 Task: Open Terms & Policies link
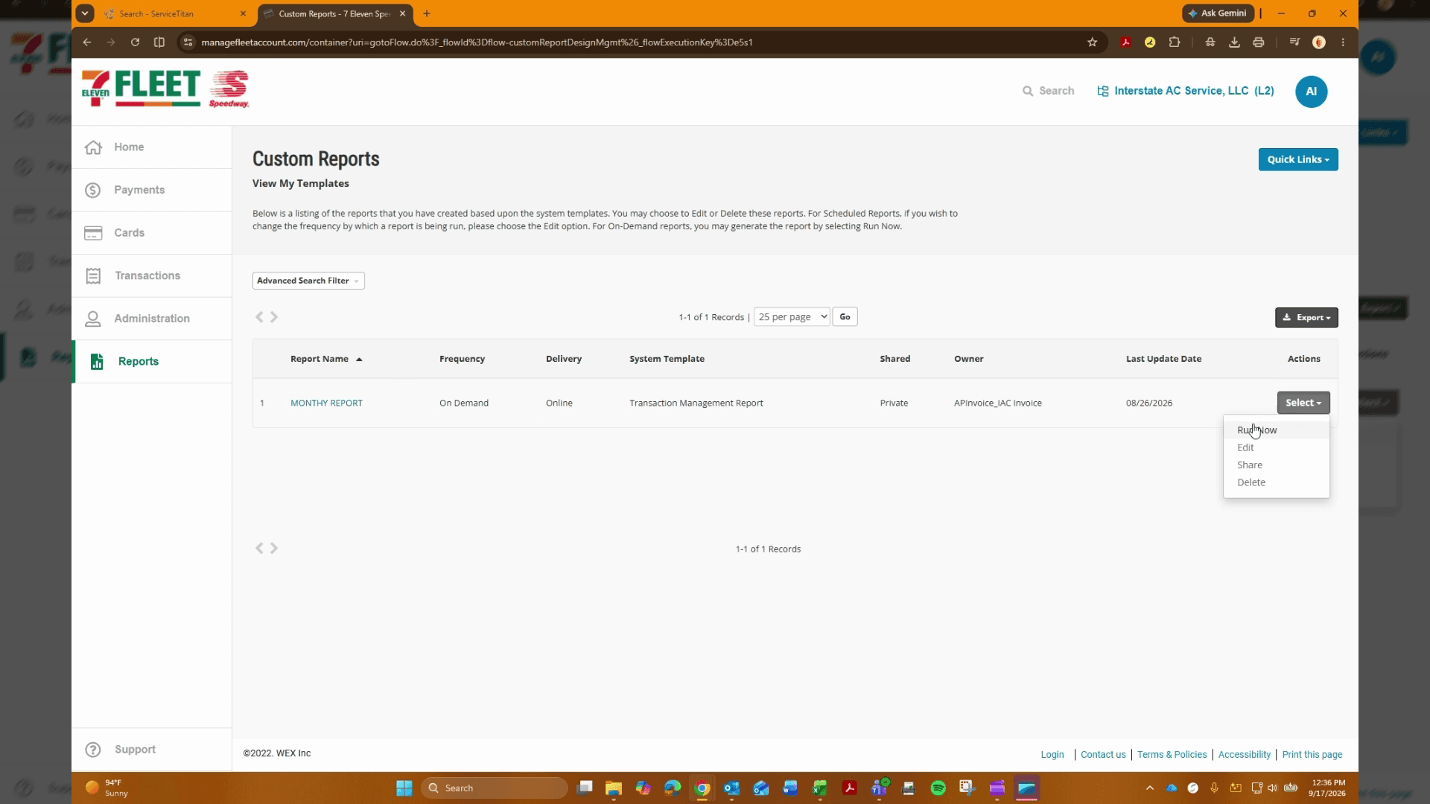(1172, 754)
